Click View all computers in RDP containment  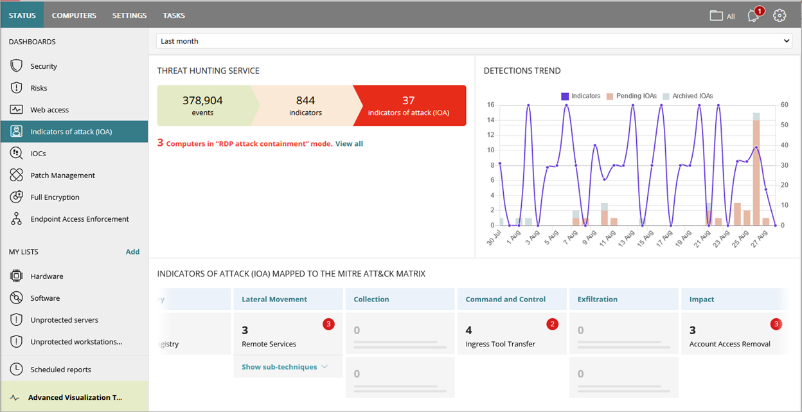point(349,143)
